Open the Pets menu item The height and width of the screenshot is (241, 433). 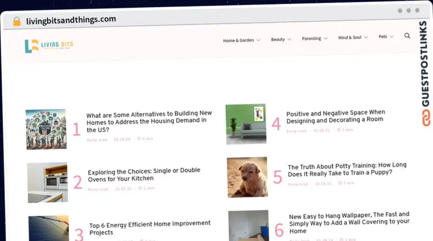point(382,37)
